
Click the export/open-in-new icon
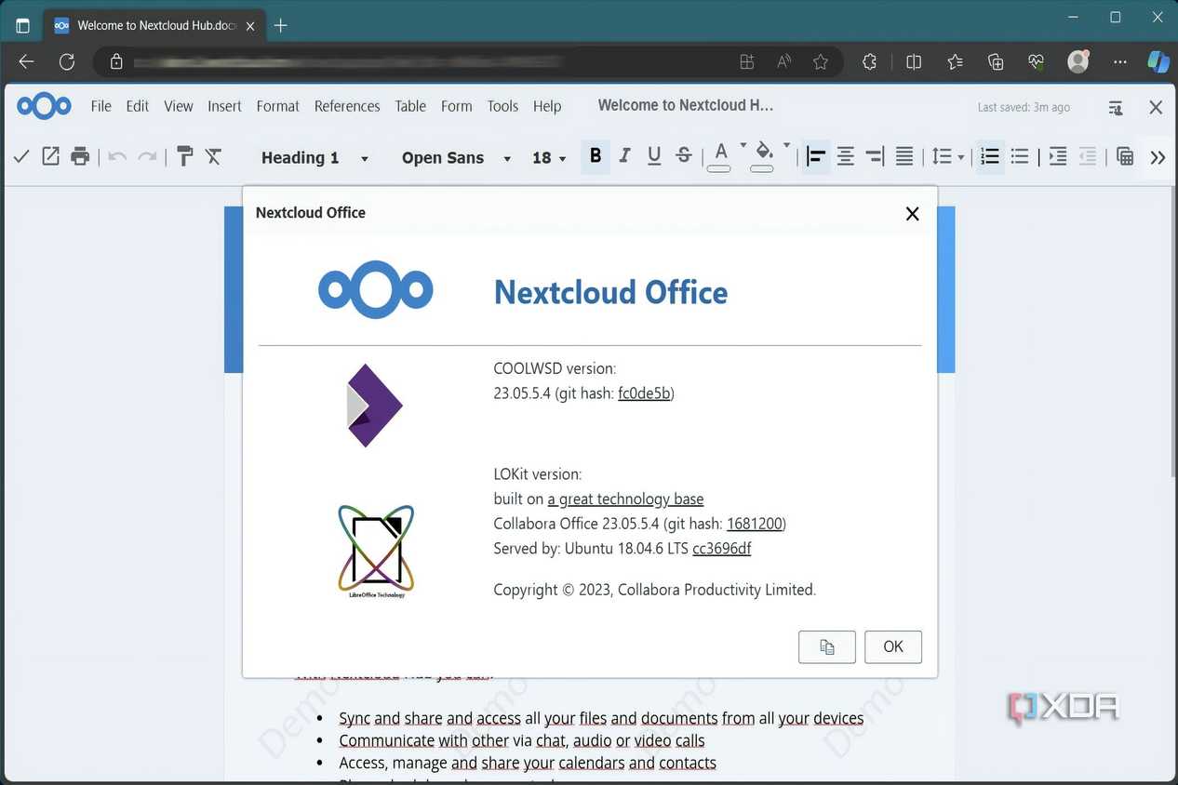click(51, 156)
